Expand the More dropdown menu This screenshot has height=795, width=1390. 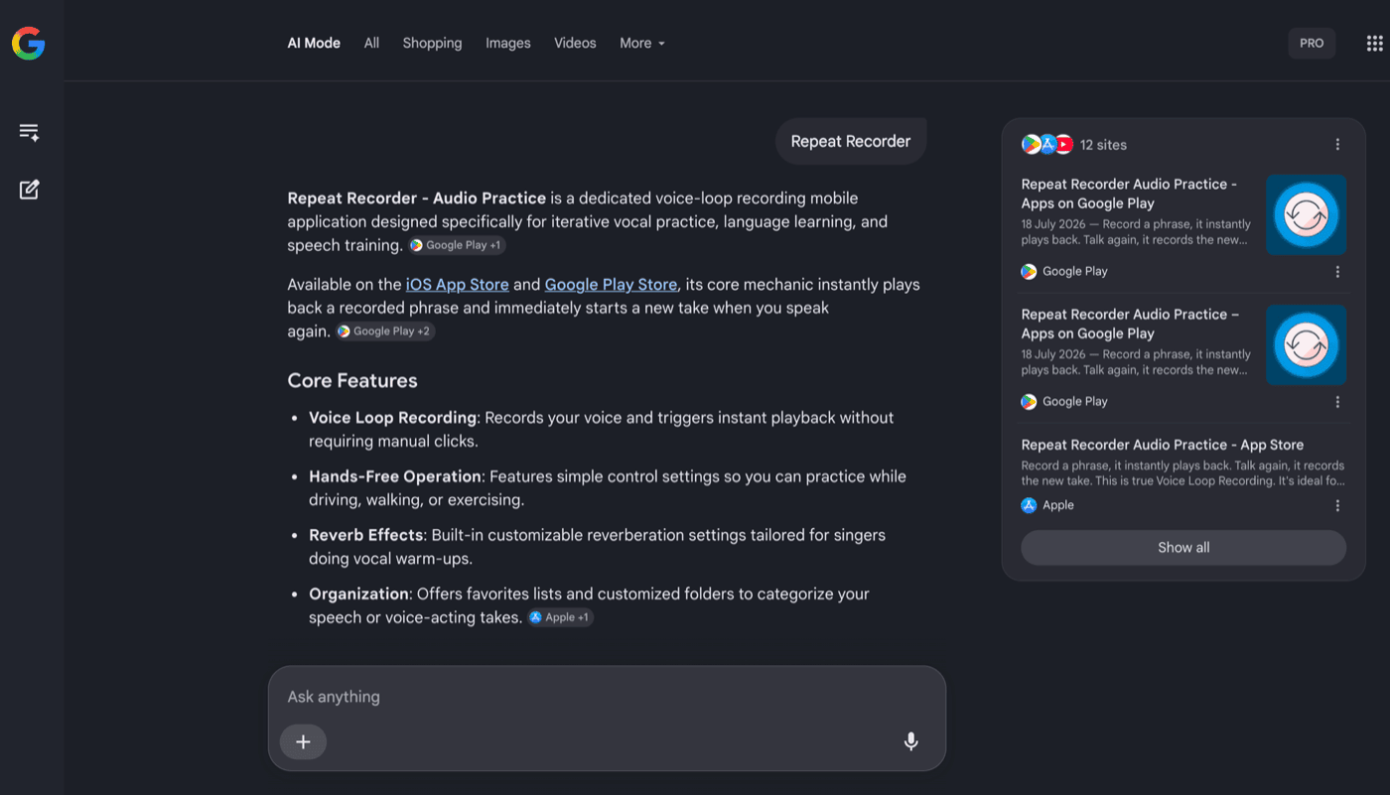coord(642,44)
